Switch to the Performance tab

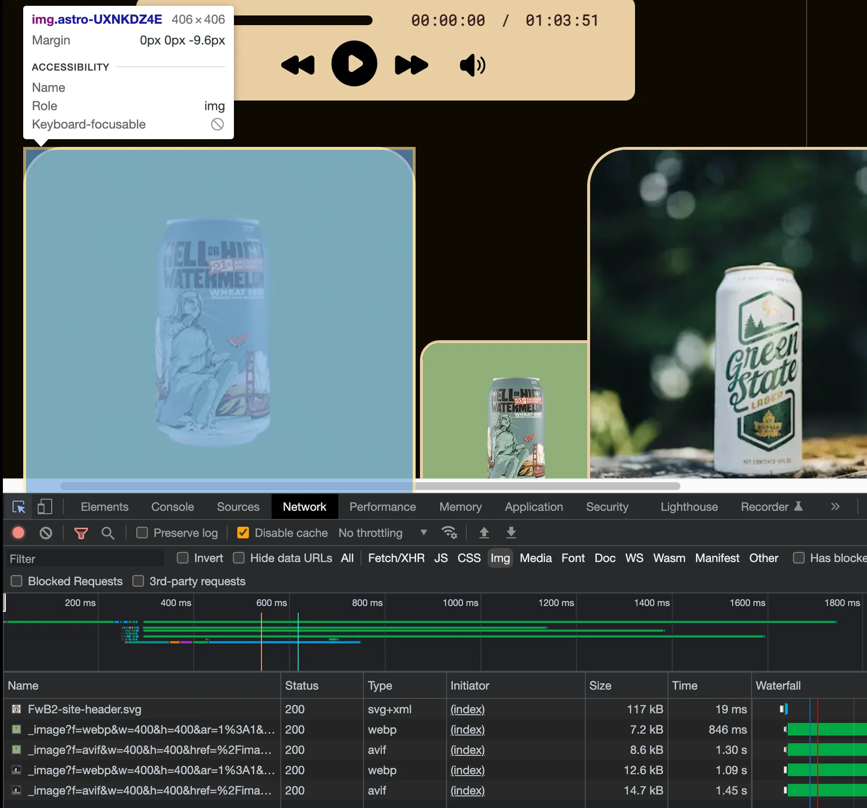(382, 507)
